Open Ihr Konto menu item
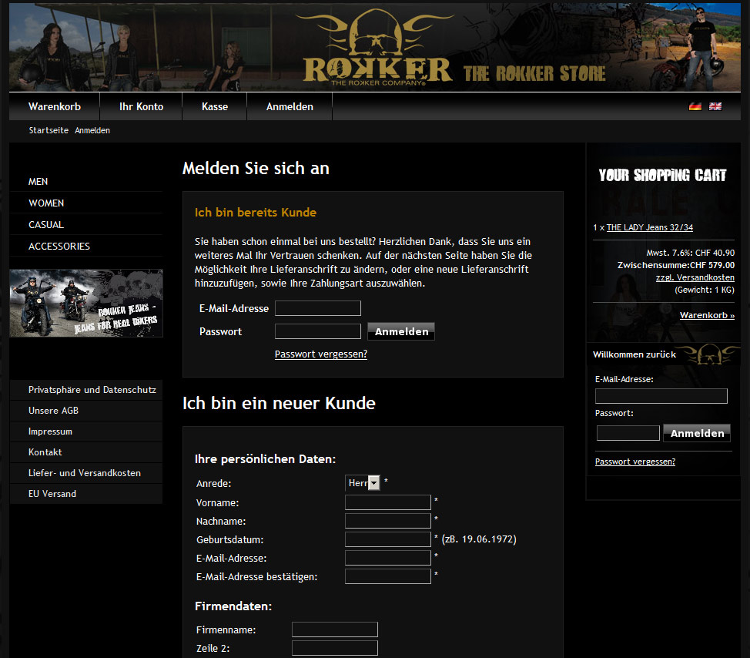 click(x=141, y=106)
